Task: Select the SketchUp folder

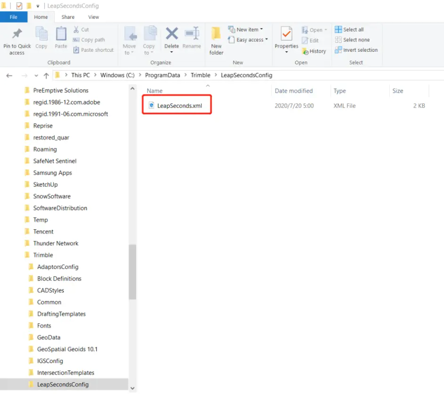Action: pyautogui.click(x=45, y=184)
